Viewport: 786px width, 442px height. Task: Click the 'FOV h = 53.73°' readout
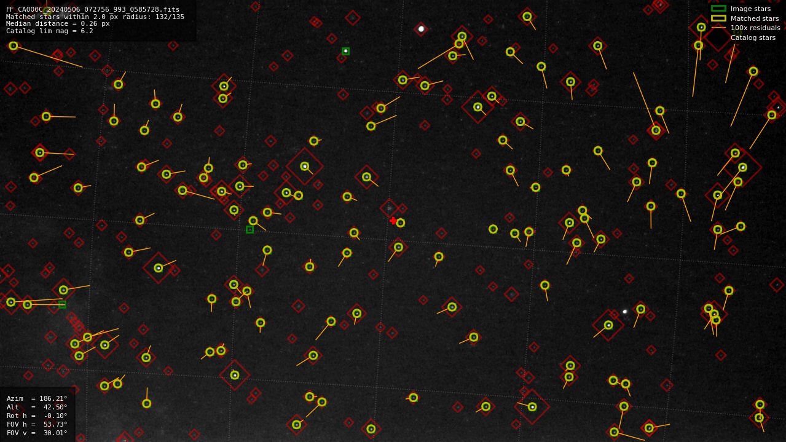[37, 424]
